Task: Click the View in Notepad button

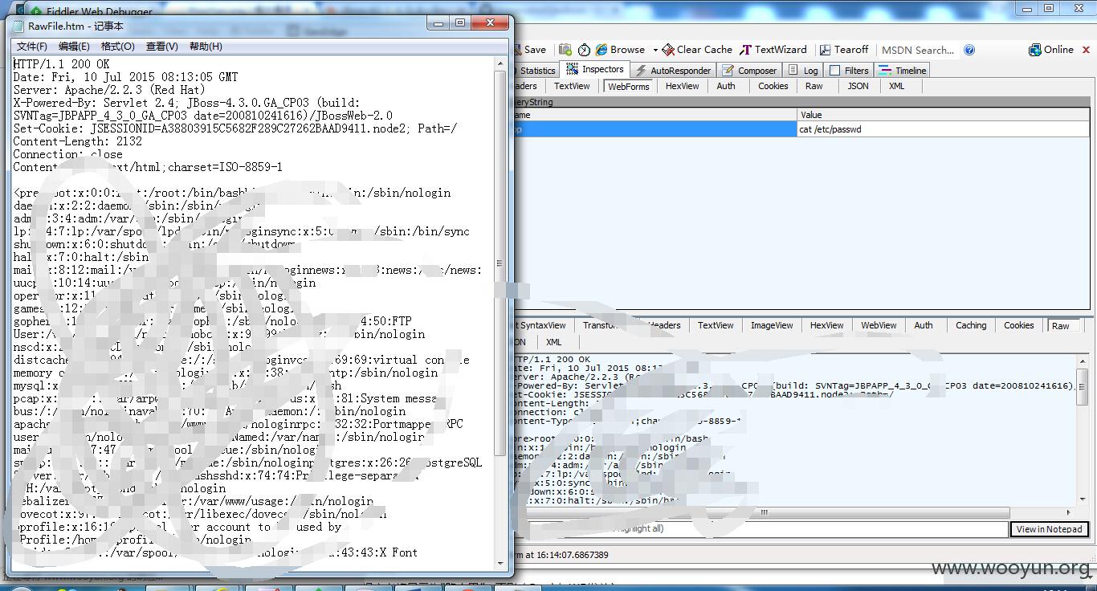Action: 1049,529
